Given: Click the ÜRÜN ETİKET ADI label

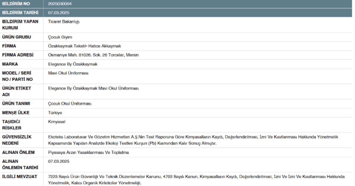Looking at the screenshot, I should coord(17,91).
